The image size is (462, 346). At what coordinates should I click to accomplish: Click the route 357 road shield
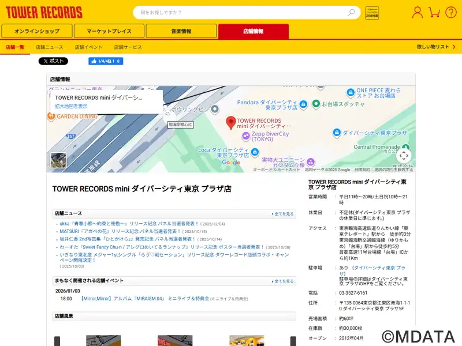[70, 136]
